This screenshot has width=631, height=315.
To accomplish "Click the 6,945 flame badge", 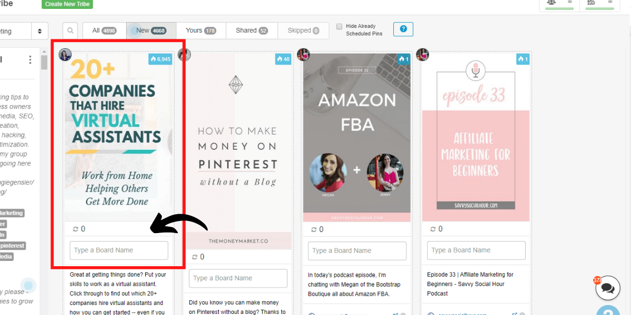I will 160,59.
